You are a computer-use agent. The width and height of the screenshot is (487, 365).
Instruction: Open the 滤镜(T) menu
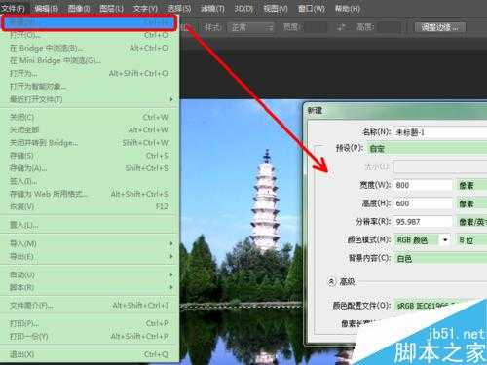coord(212,9)
